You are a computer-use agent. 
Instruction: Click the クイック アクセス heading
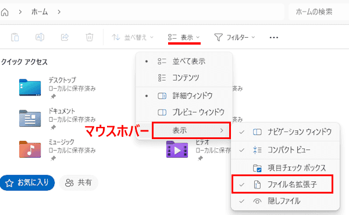24,62
